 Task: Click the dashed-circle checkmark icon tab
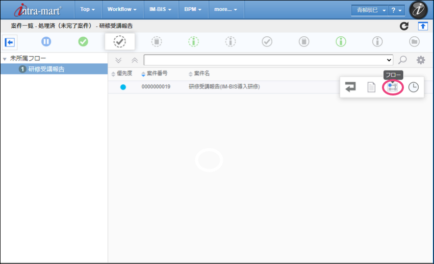pyautogui.click(x=120, y=41)
